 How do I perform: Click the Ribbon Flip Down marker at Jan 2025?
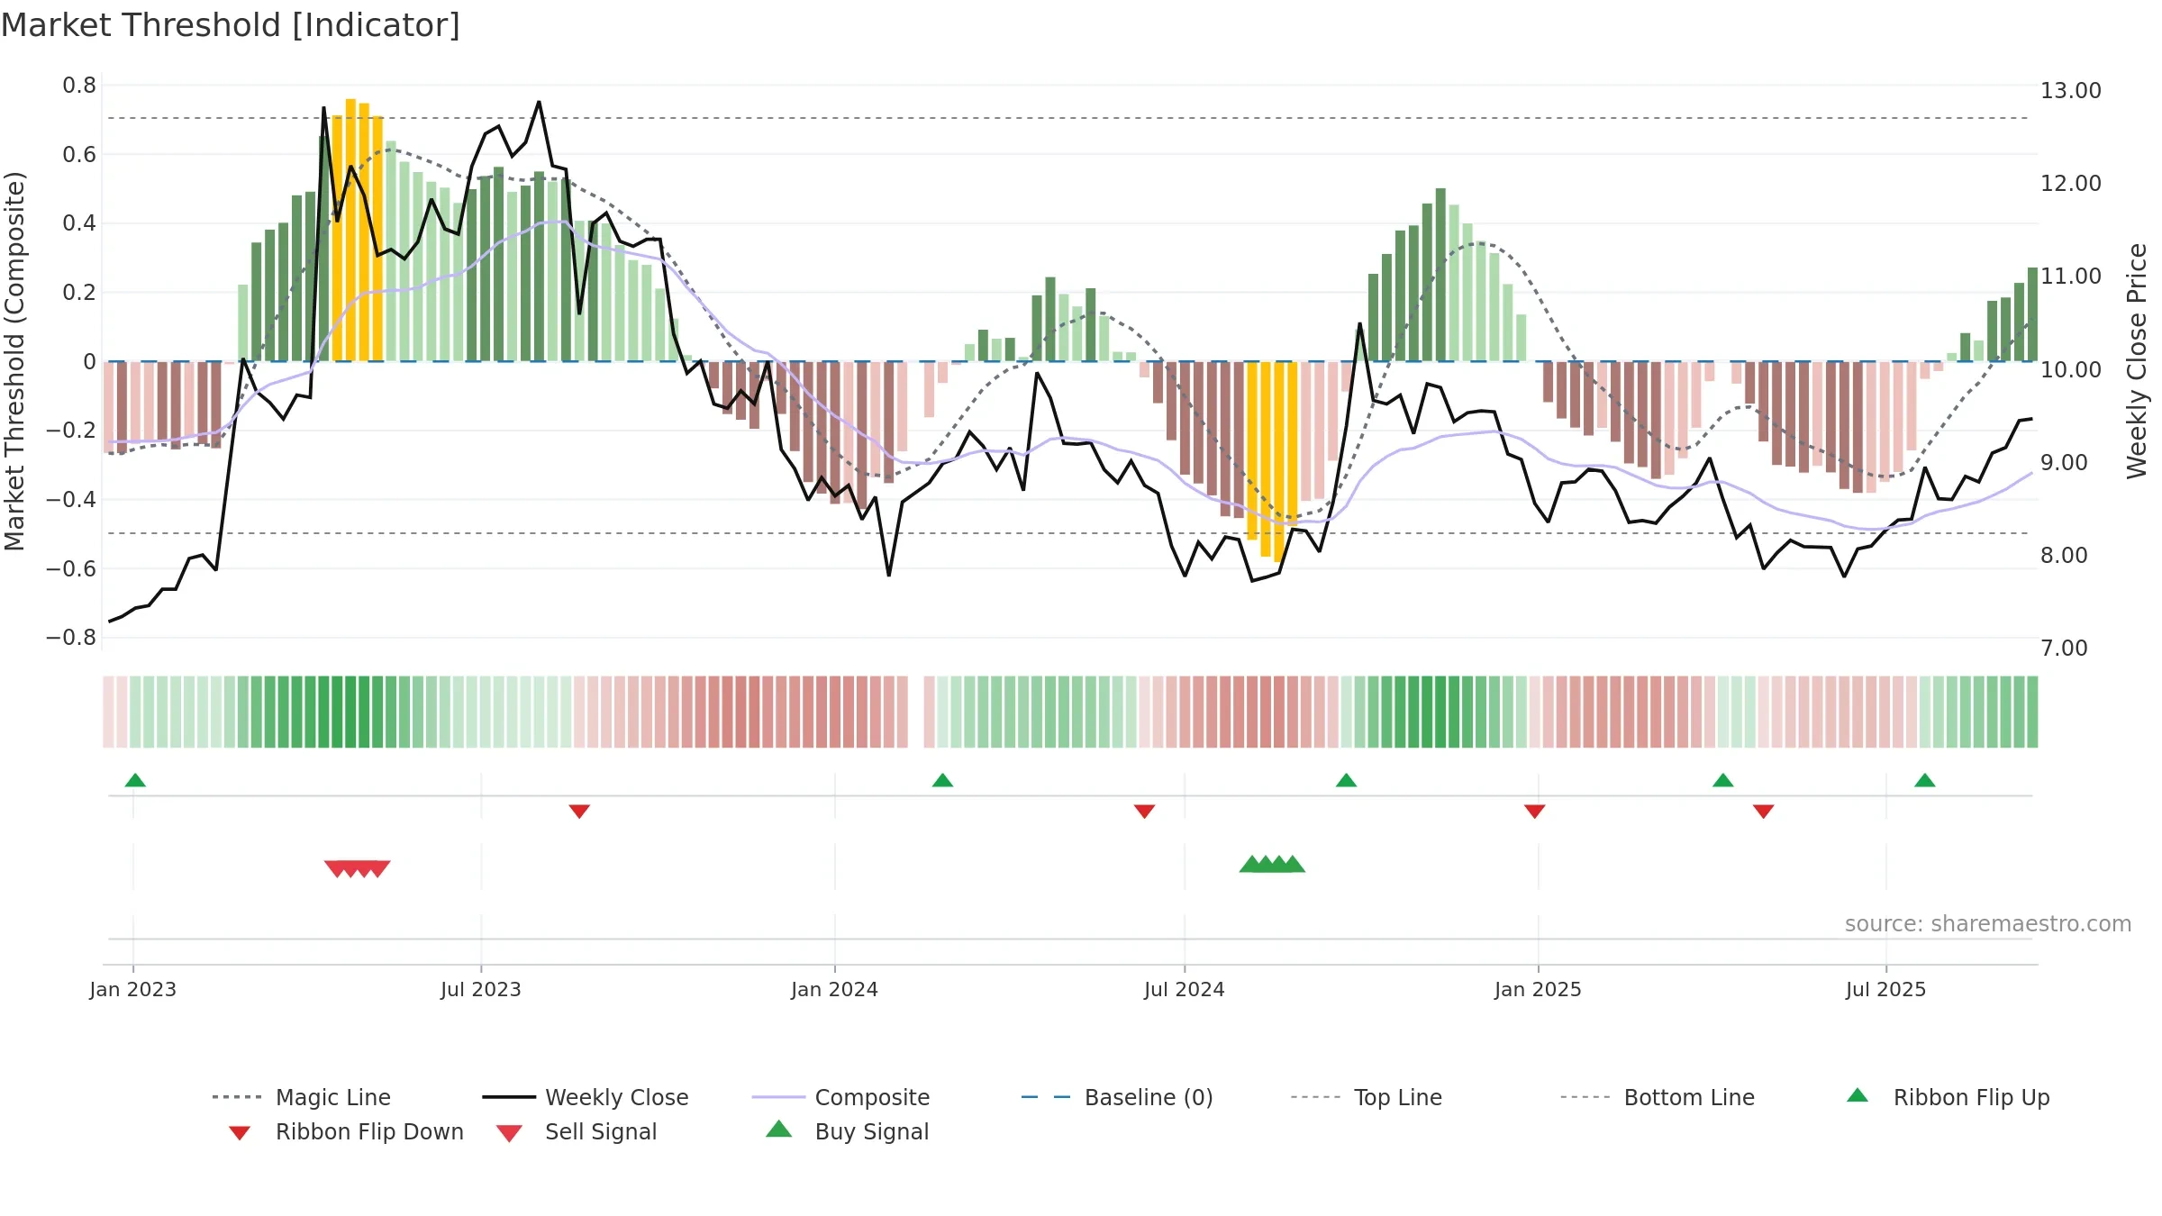coord(1535,812)
